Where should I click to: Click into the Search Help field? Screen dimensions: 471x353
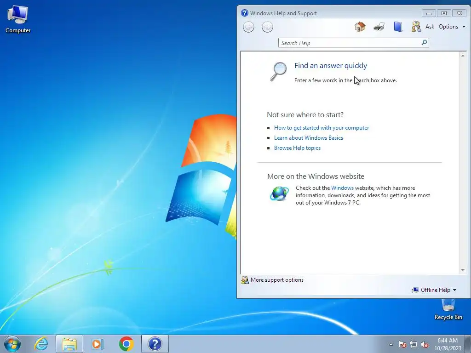pos(350,43)
